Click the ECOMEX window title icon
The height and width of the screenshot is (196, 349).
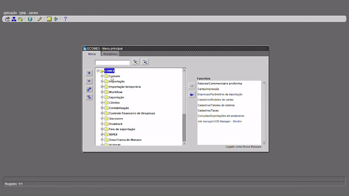(85, 48)
